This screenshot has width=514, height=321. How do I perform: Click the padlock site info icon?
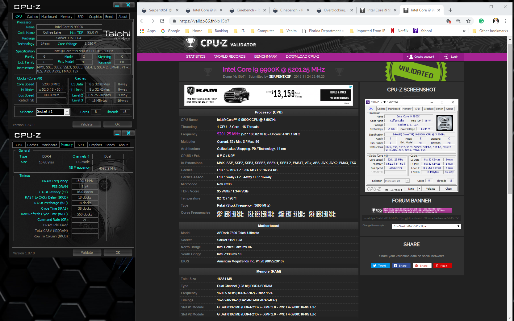(174, 21)
